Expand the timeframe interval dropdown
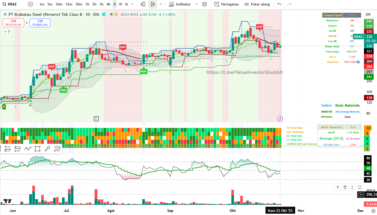This screenshot has width=377, height=215. click(x=133, y=4)
